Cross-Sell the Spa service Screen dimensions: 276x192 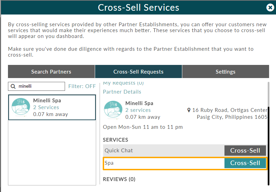click(x=245, y=163)
